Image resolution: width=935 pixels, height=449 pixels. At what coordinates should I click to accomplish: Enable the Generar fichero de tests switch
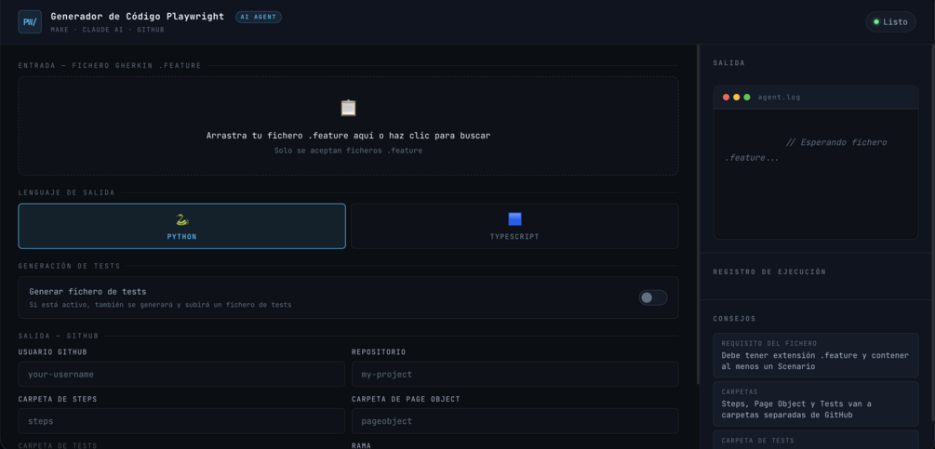pos(653,297)
